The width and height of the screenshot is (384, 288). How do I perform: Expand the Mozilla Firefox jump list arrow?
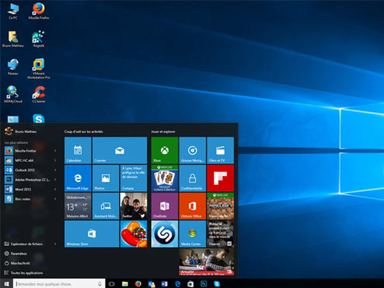55,150
